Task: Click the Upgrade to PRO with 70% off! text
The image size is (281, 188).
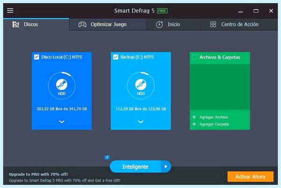Action: pos(38,174)
